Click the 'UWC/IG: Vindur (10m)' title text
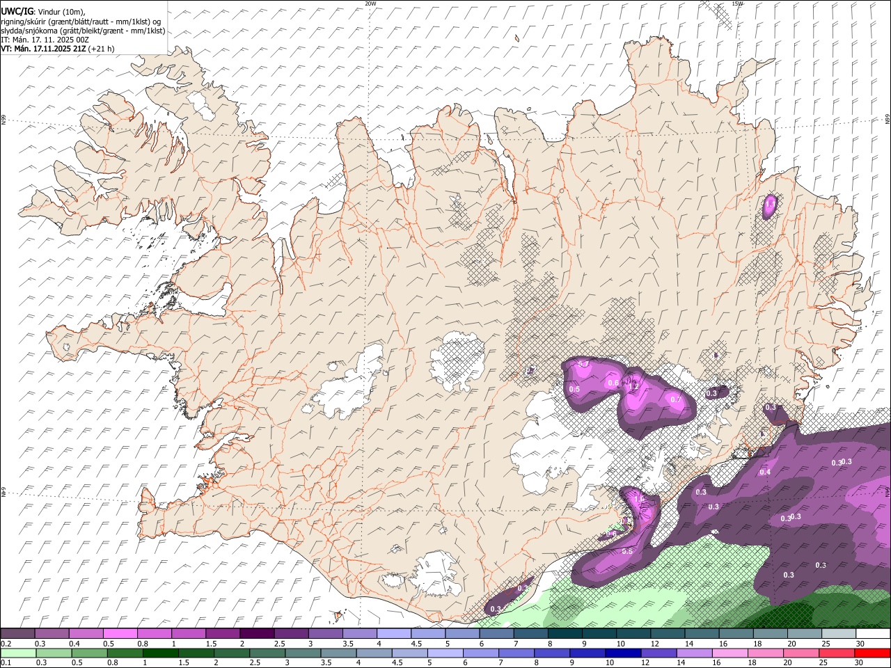 point(44,12)
